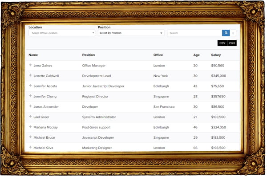Focus the Search input field
Viewport: 267px width, 176px height.
(x=194, y=33)
